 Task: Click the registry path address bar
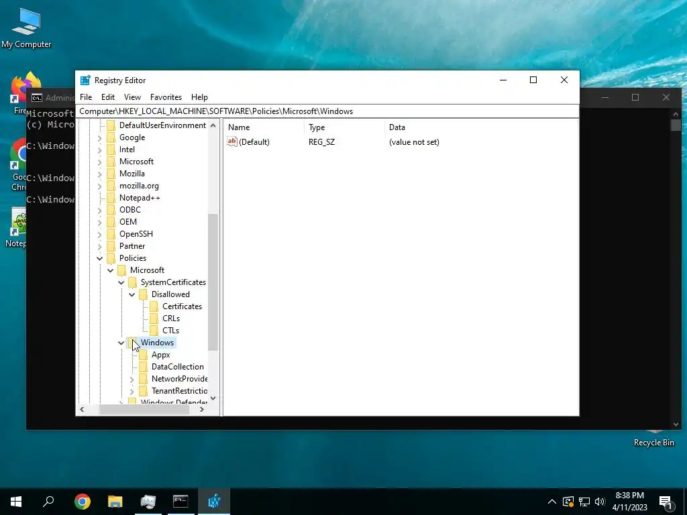click(327, 111)
